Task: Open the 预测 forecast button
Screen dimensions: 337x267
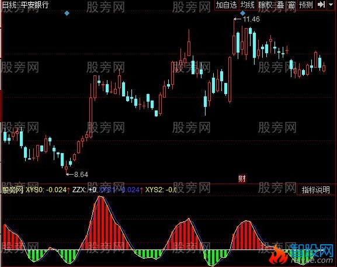Action: 305,5
